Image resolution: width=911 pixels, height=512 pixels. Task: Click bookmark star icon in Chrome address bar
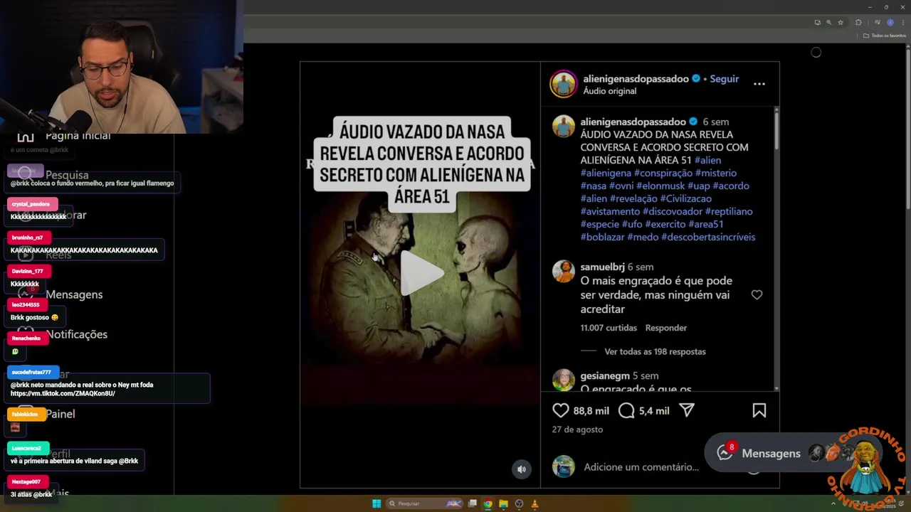point(841,22)
